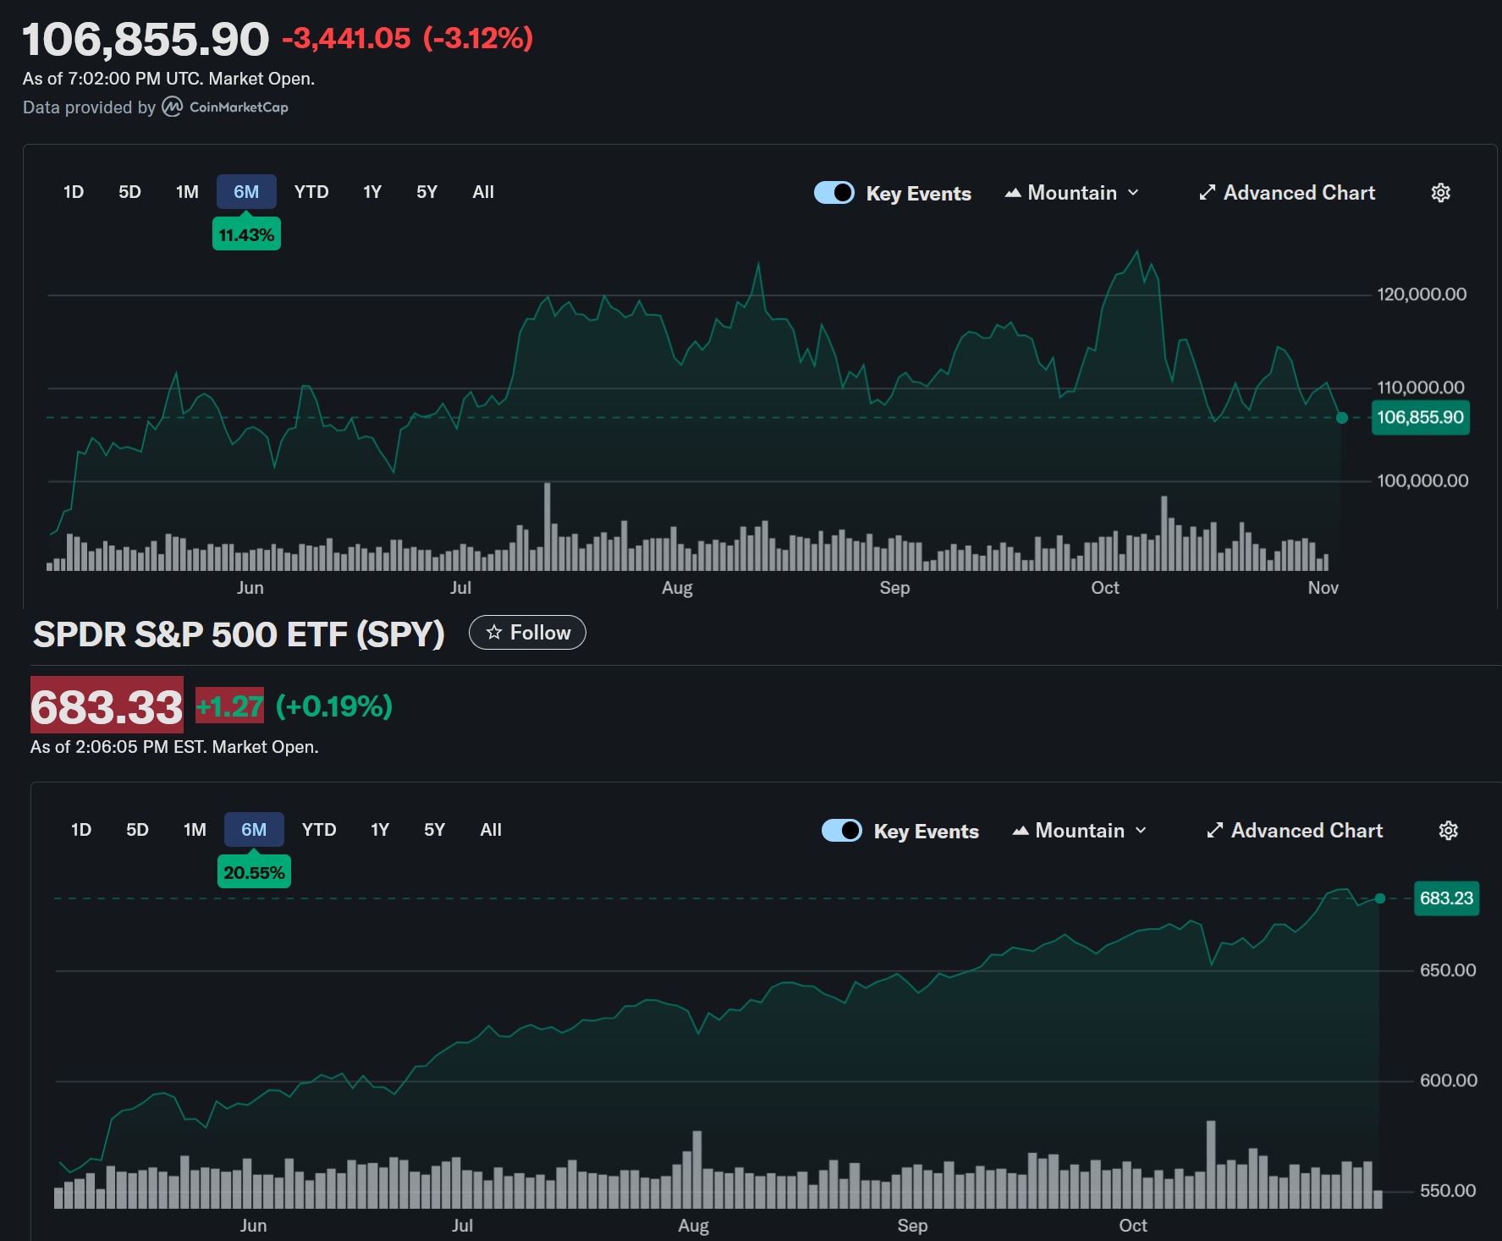Click the CoinMarketCap logo icon
This screenshot has width=1502, height=1241.
pyautogui.click(x=172, y=107)
